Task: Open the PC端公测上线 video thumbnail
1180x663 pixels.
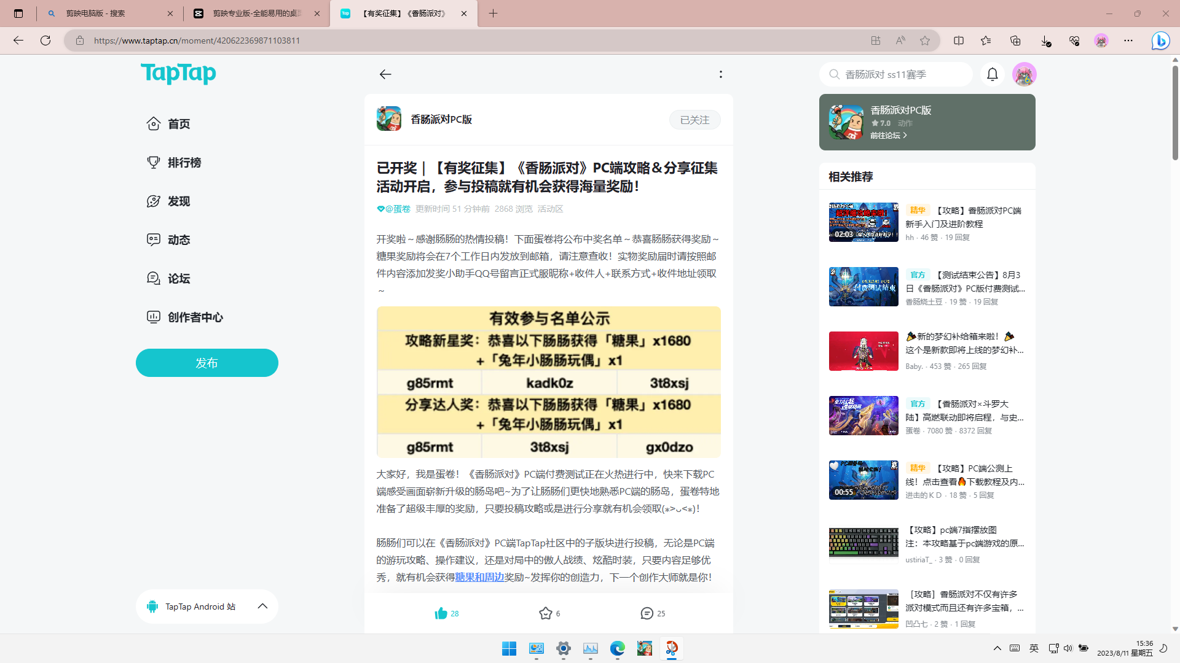Action: (x=863, y=480)
